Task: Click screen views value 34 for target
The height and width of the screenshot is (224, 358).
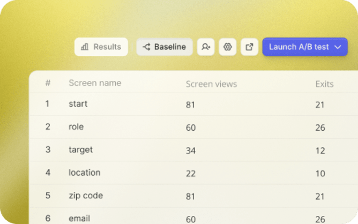Action: coord(191,151)
